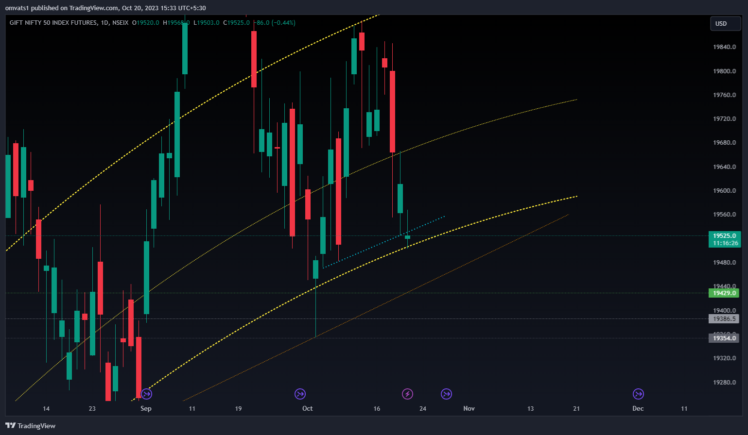
Task: Click the 19600.0 price scale value
Action: [724, 191]
